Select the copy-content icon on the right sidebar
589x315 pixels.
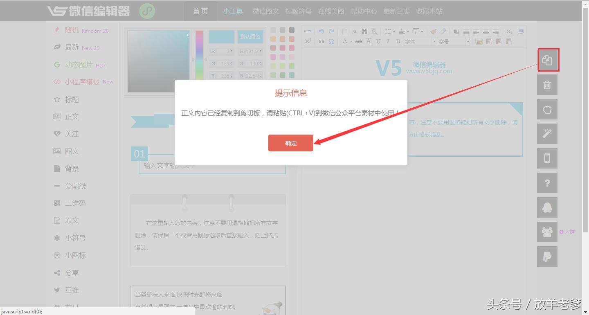(x=547, y=60)
